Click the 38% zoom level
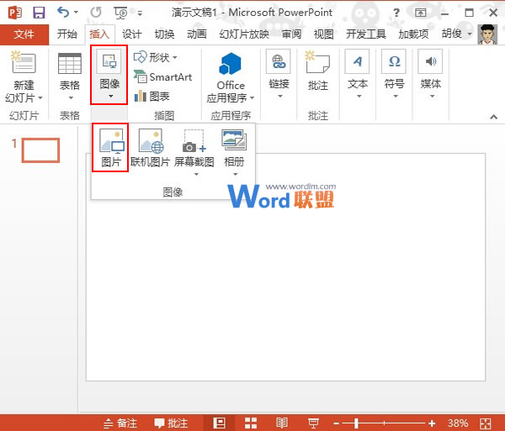 [x=458, y=423]
